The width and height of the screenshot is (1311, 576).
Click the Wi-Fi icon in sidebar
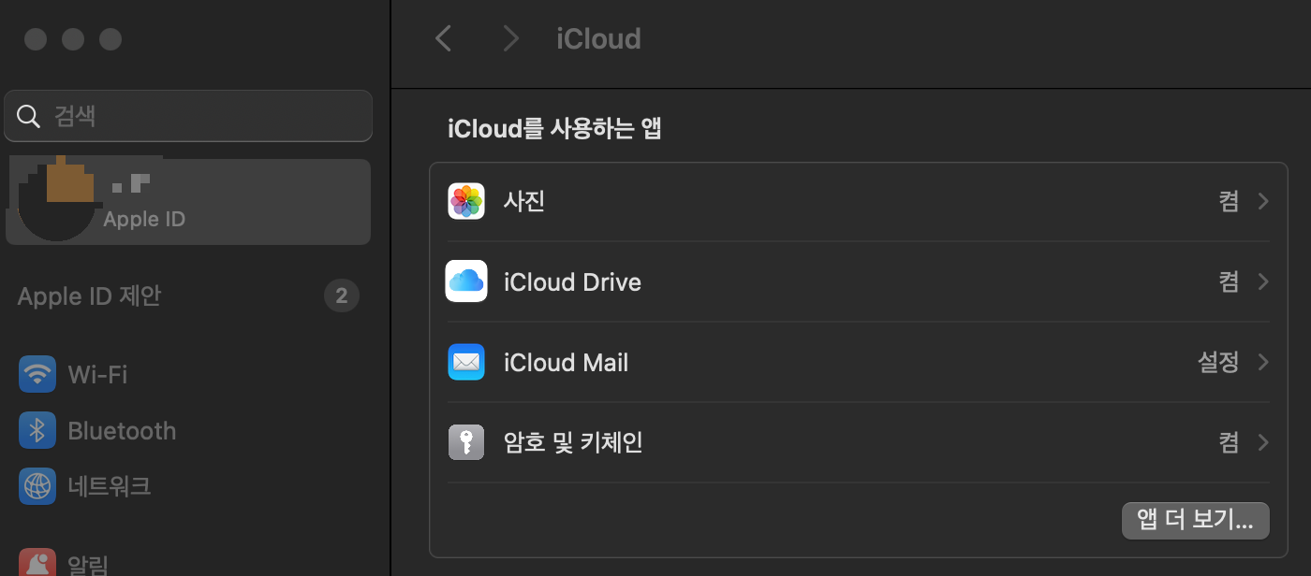coord(37,375)
